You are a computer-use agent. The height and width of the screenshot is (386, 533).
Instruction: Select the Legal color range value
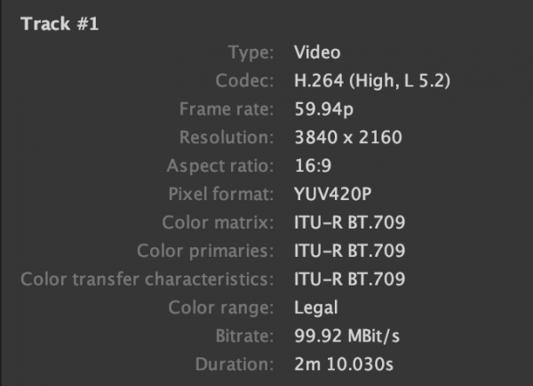click(x=316, y=308)
